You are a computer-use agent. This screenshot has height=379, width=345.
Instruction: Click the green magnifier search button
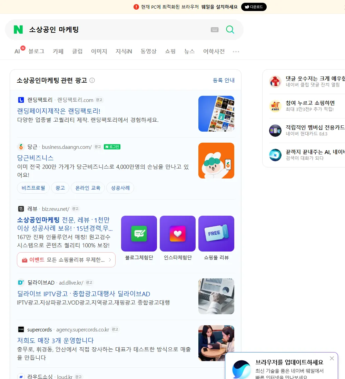coord(230,30)
